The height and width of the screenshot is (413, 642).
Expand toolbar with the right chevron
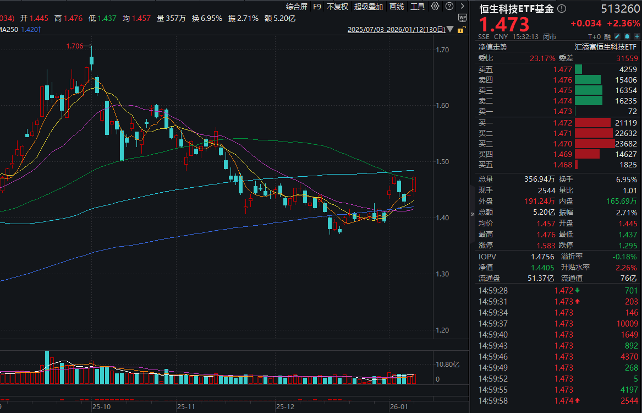pos(463,6)
